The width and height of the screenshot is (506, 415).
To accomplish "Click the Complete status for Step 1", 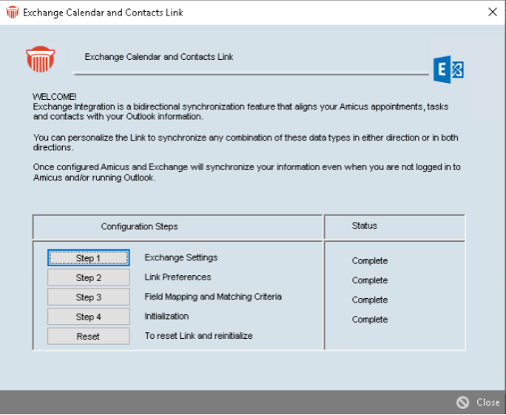I will click(x=369, y=261).
